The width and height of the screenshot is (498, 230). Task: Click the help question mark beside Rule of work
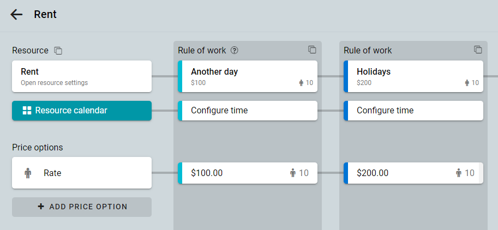(x=235, y=50)
